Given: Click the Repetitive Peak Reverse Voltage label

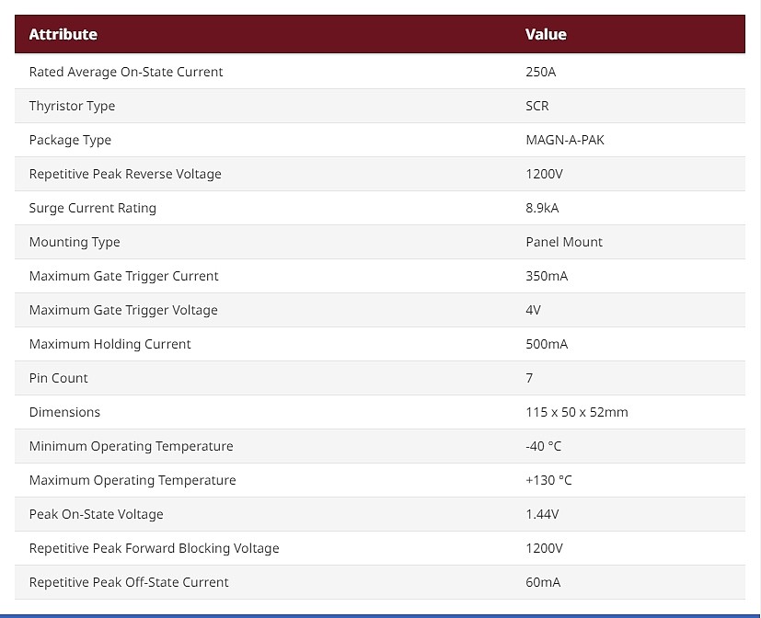Looking at the screenshot, I should [x=125, y=174].
